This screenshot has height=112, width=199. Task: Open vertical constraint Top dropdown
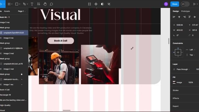[x=192, y=55]
